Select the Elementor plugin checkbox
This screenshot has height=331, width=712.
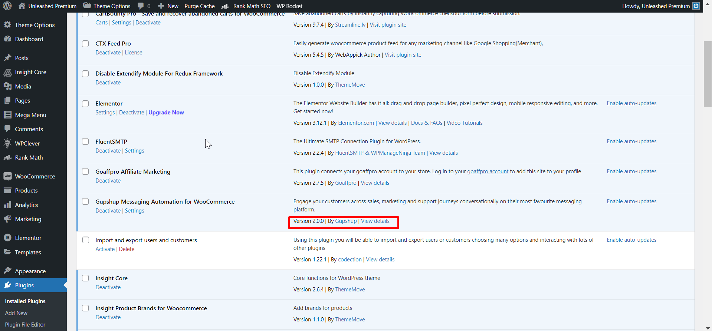click(x=85, y=104)
